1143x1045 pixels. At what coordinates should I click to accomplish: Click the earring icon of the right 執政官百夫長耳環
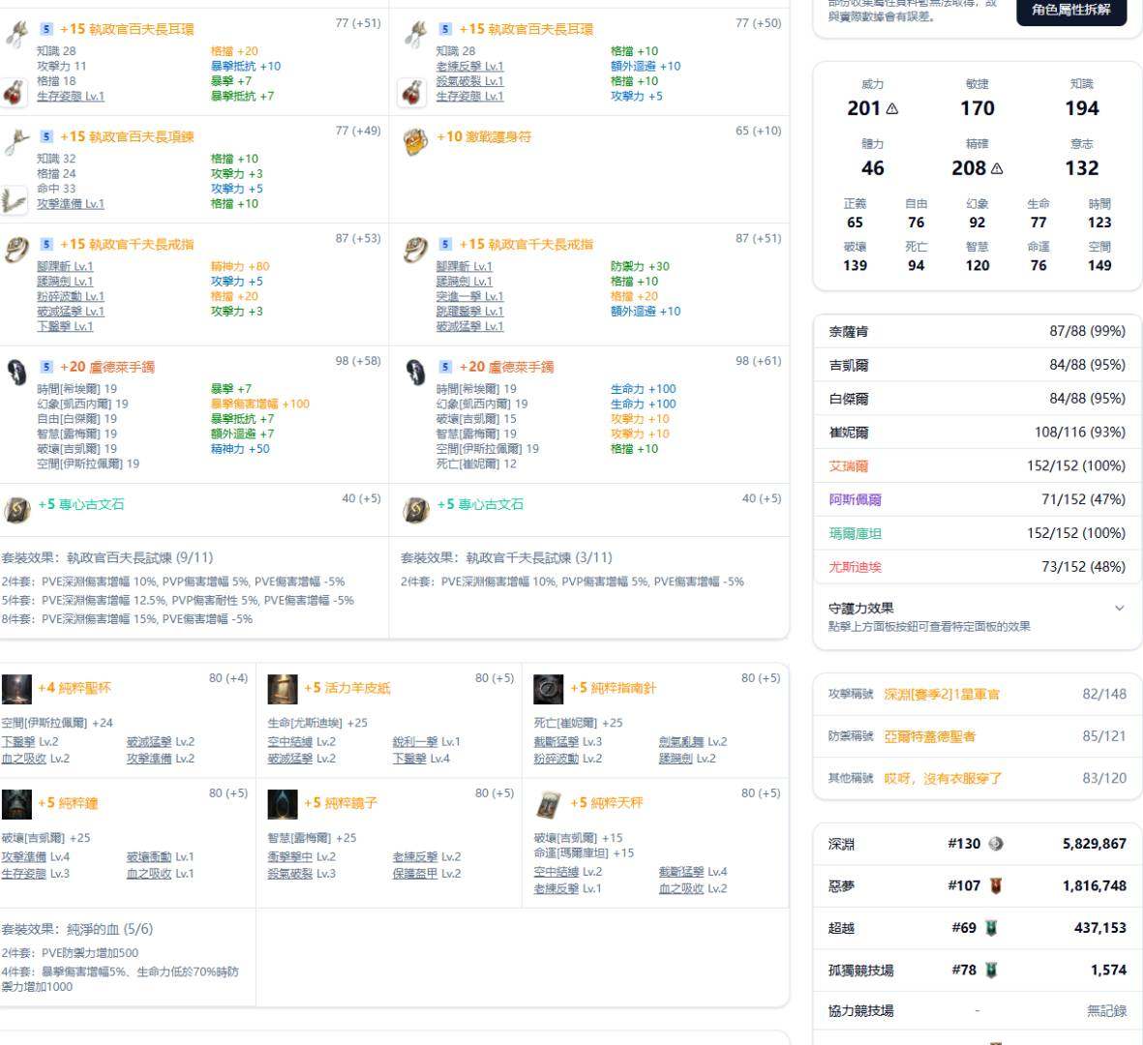pyautogui.click(x=416, y=34)
